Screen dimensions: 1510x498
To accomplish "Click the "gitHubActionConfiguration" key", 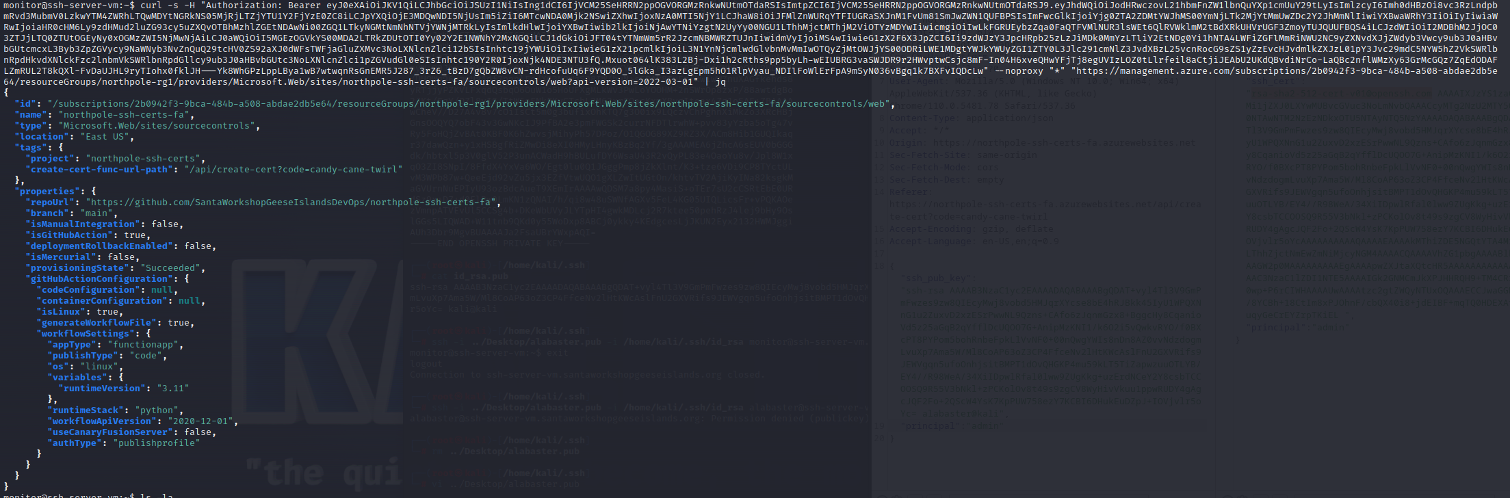I will tap(101, 279).
